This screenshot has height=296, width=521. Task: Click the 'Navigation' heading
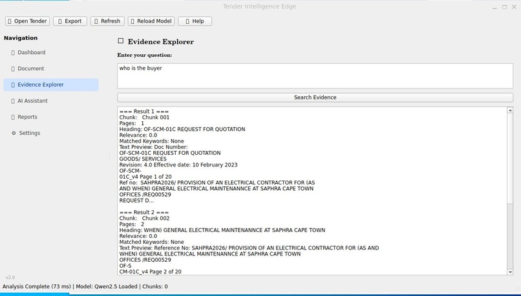pyautogui.click(x=21, y=38)
